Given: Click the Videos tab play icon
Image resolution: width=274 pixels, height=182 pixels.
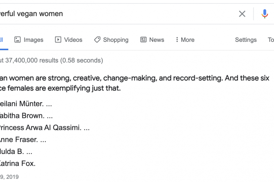Looking at the screenshot, I should [x=58, y=40].
